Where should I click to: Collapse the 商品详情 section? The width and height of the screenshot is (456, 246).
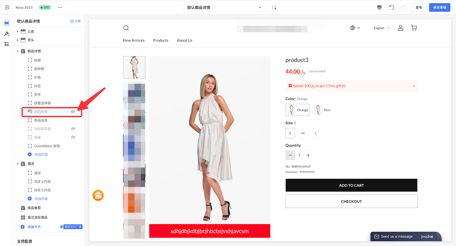pos(18,51)
